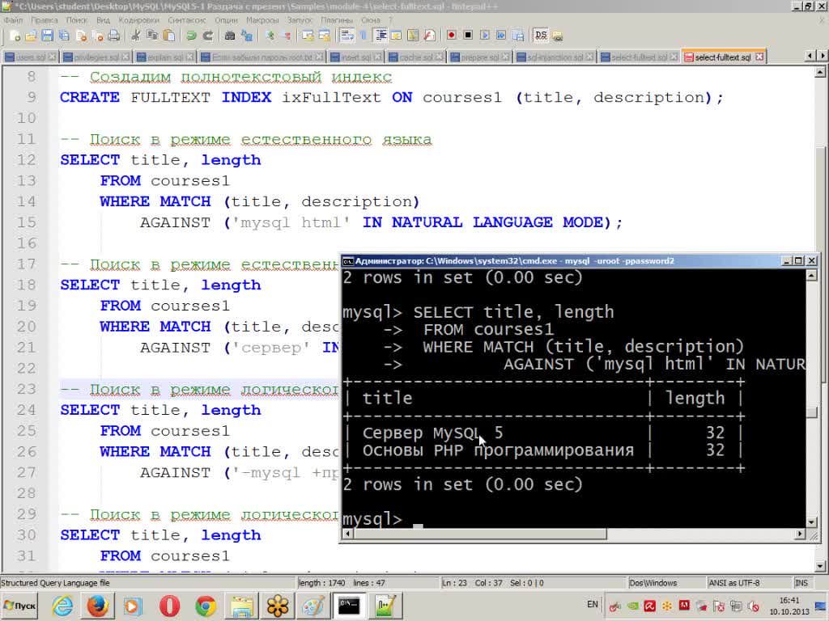Click the cmd window vertical scrollbar thumb
829x621 pixels.
coord(811,412)
